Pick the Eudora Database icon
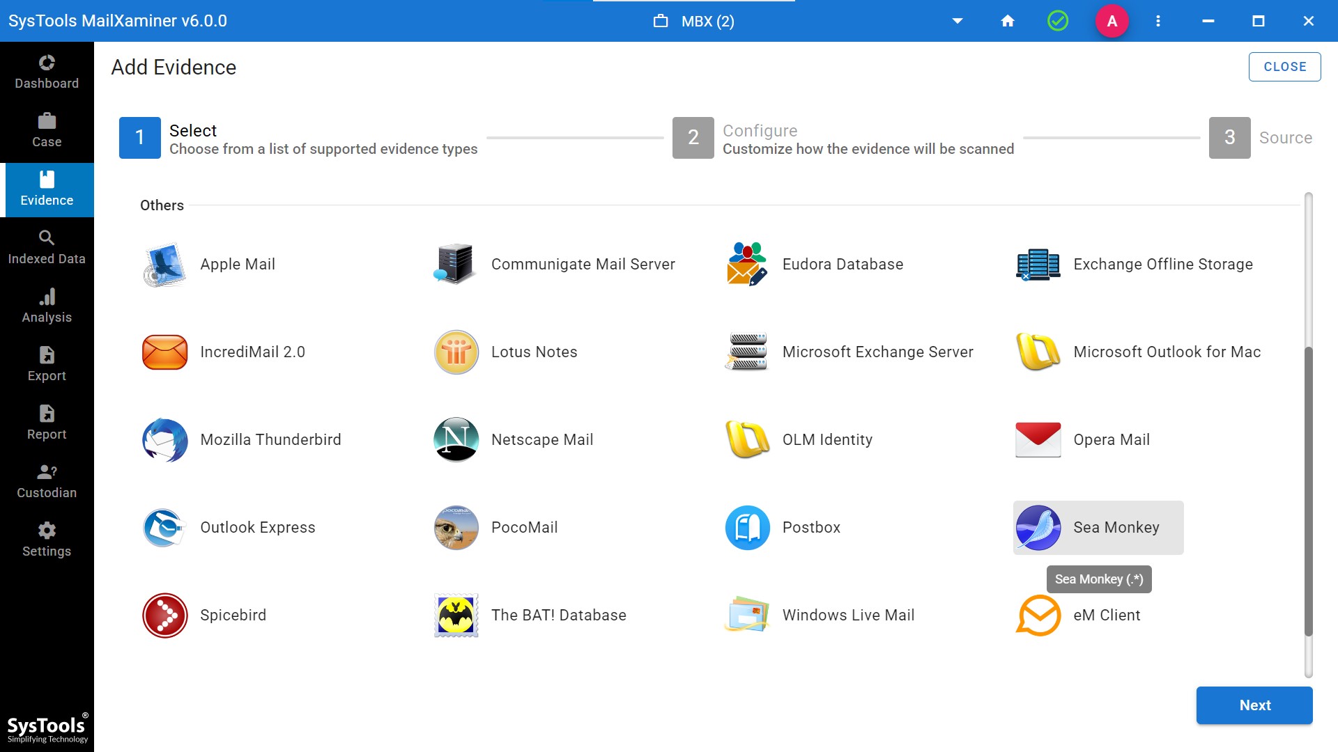 [747, 265]
